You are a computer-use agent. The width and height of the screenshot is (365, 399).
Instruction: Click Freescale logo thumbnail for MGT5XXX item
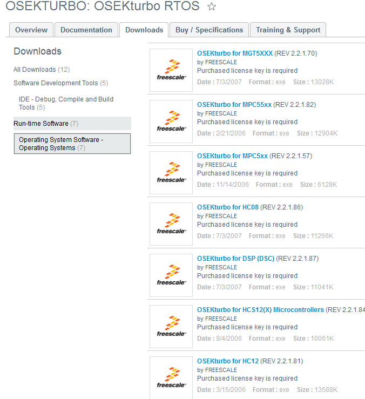[x=171, y=70]
